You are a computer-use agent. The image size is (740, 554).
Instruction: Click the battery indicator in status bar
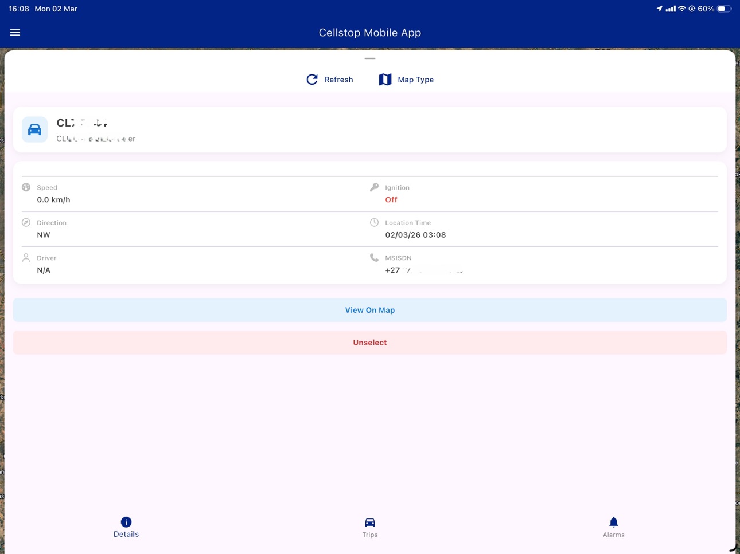pos(725,9)
